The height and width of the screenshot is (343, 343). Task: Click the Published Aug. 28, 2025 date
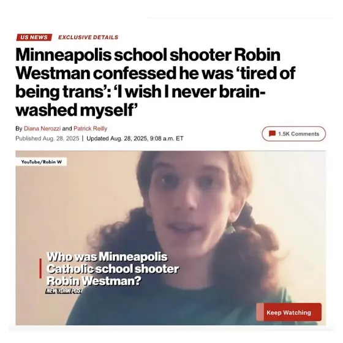pos(47,138)
